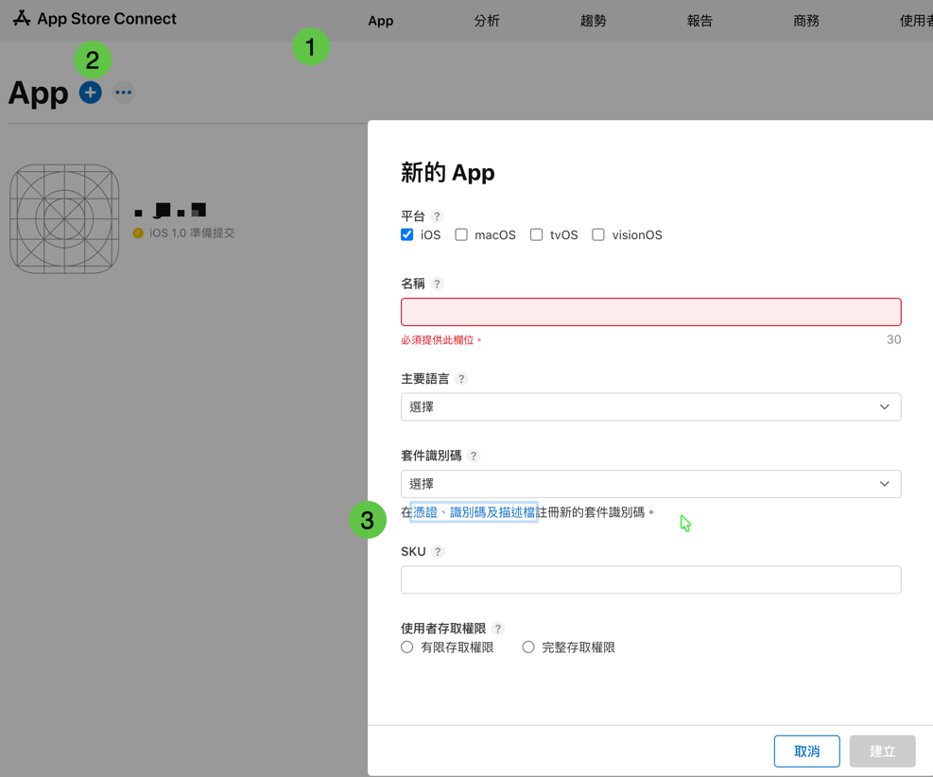Open the ellipsis more options menu
The width and height of the screenshot is (933, 777).
point(123,92)
